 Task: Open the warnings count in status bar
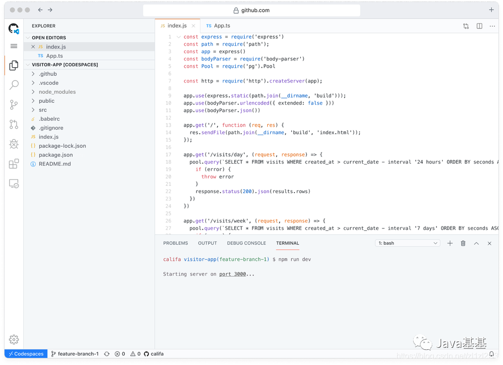coord(136,354)
